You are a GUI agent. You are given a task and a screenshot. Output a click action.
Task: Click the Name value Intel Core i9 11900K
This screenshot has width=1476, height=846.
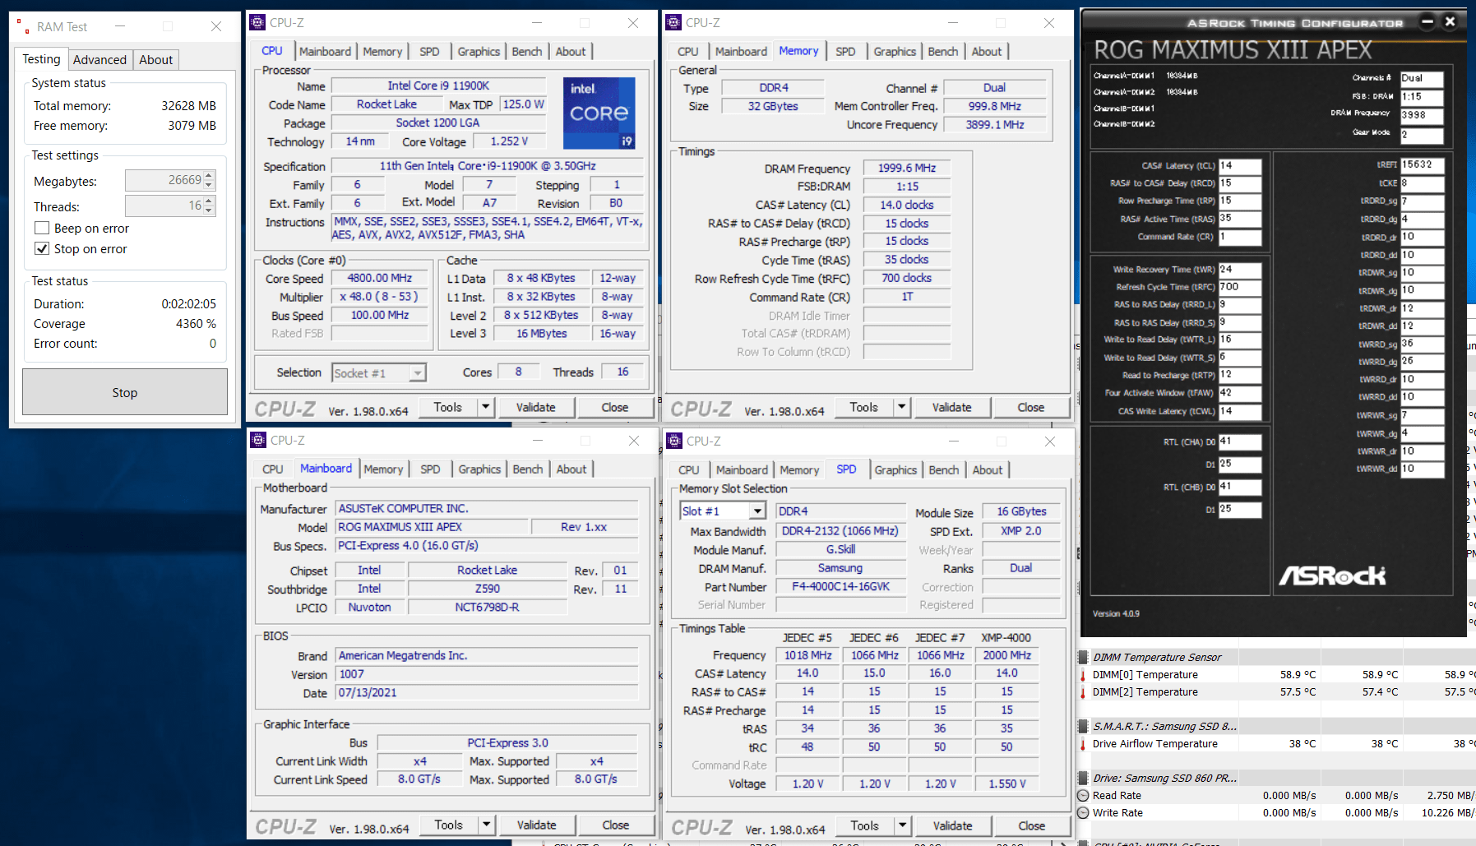click(x=438, y=86)
